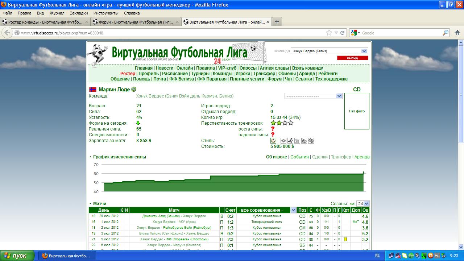The width and height of the screenshot is (464, 261).
Task: Go to previous seasons with the double-arrow icon
Action: pos(352,204)
